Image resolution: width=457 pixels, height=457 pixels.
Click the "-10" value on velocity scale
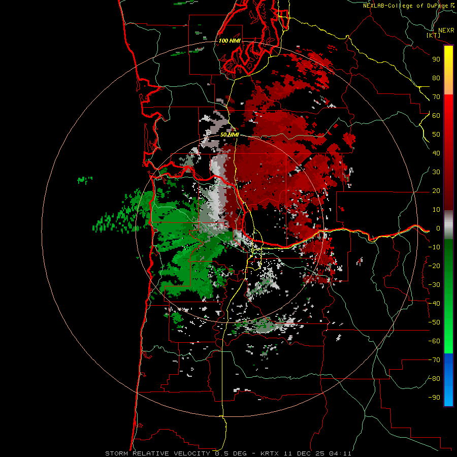pyautogui.click(x=434, y=247)
